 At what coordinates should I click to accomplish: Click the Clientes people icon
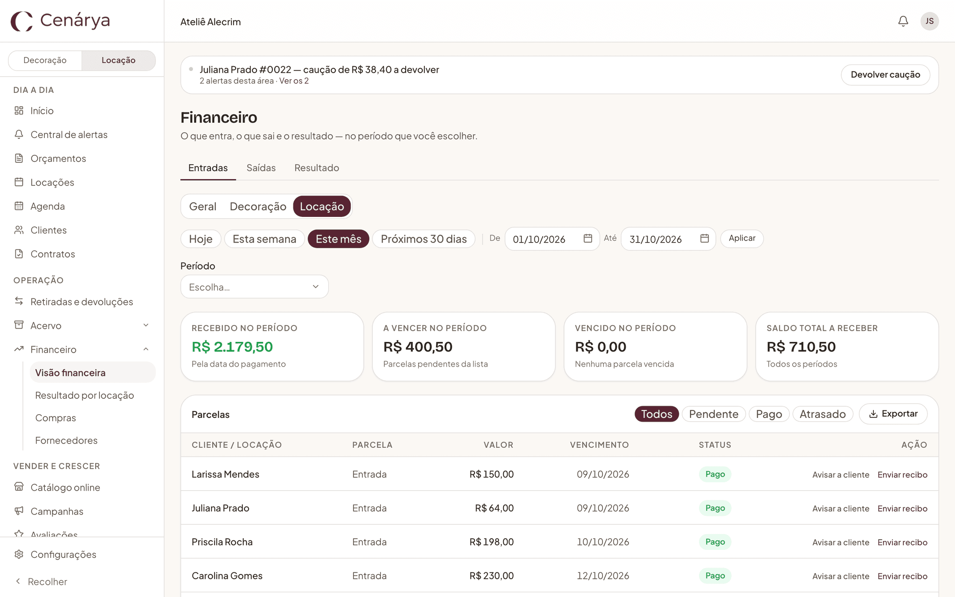[19, 230]
